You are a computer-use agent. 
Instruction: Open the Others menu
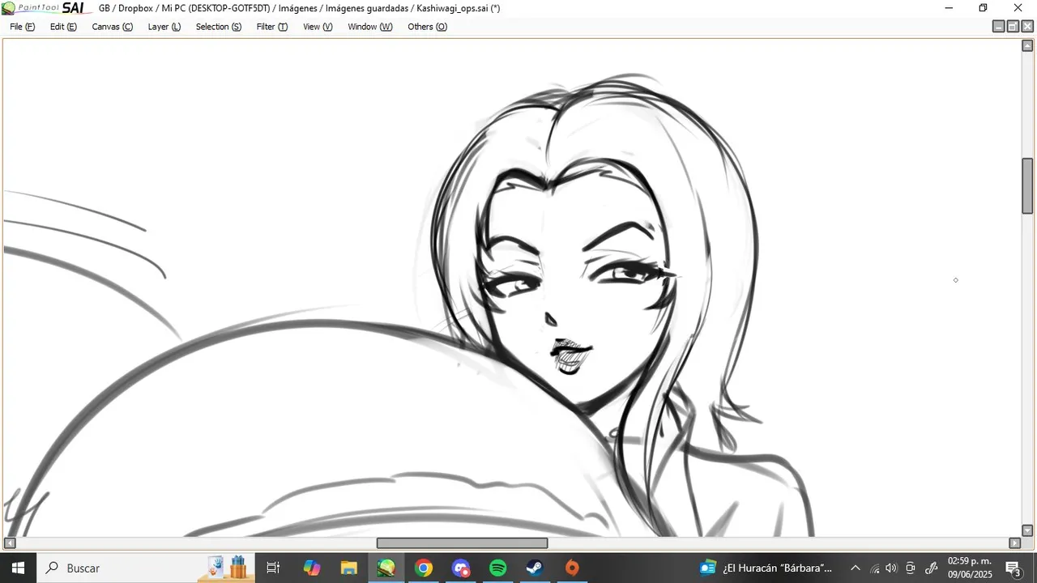pyautogui.click(x=427, y=27)
